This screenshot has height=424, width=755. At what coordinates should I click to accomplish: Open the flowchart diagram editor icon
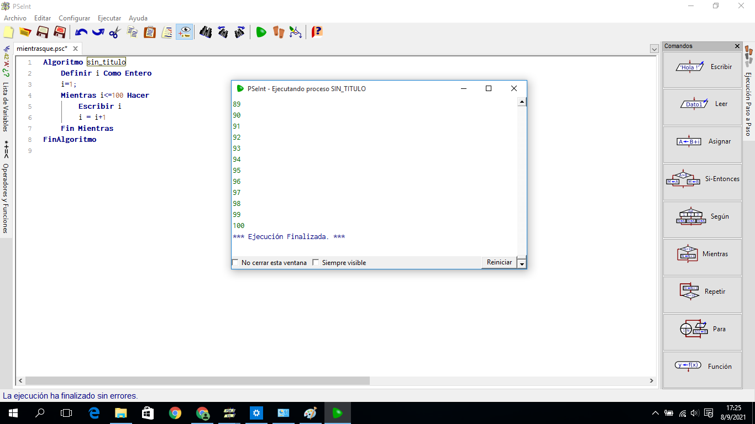click(296, 32)
